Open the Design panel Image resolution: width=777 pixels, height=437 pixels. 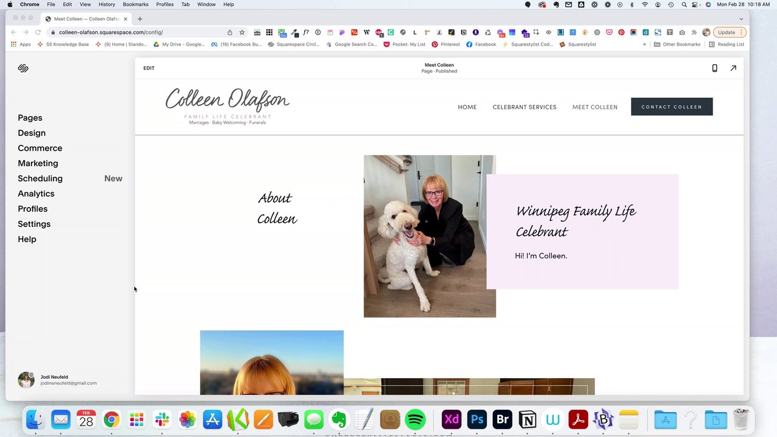[x=32, y=133]
